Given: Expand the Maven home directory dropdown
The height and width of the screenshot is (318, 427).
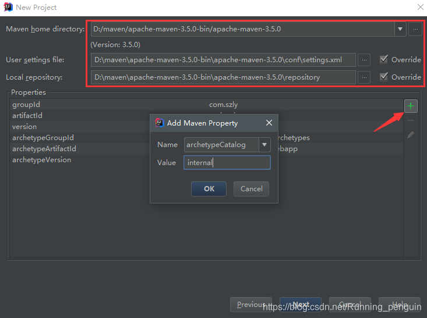Looking at the screenshot, I should point(400,29).
